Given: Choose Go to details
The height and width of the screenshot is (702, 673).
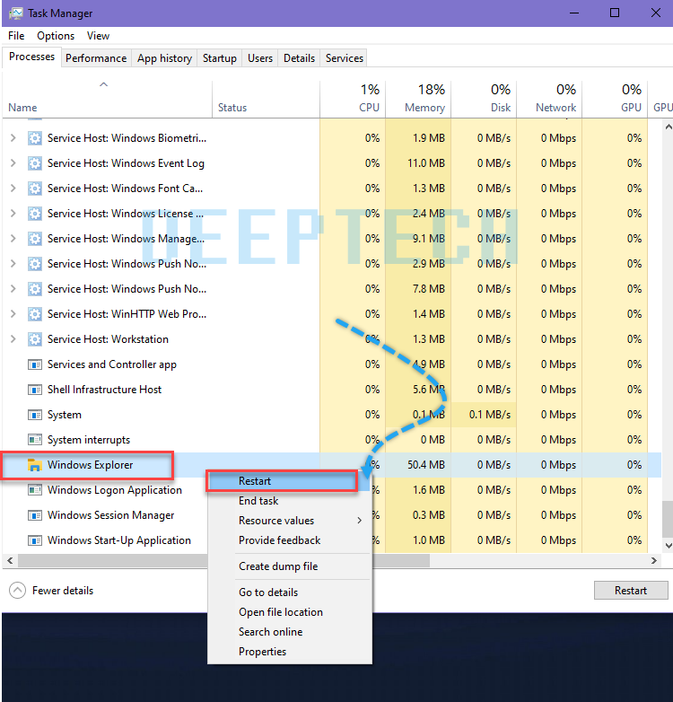Looking at the screenshot, I should [290, 592].
